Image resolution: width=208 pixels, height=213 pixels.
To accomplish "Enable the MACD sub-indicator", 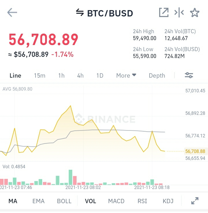I will 116,201.
